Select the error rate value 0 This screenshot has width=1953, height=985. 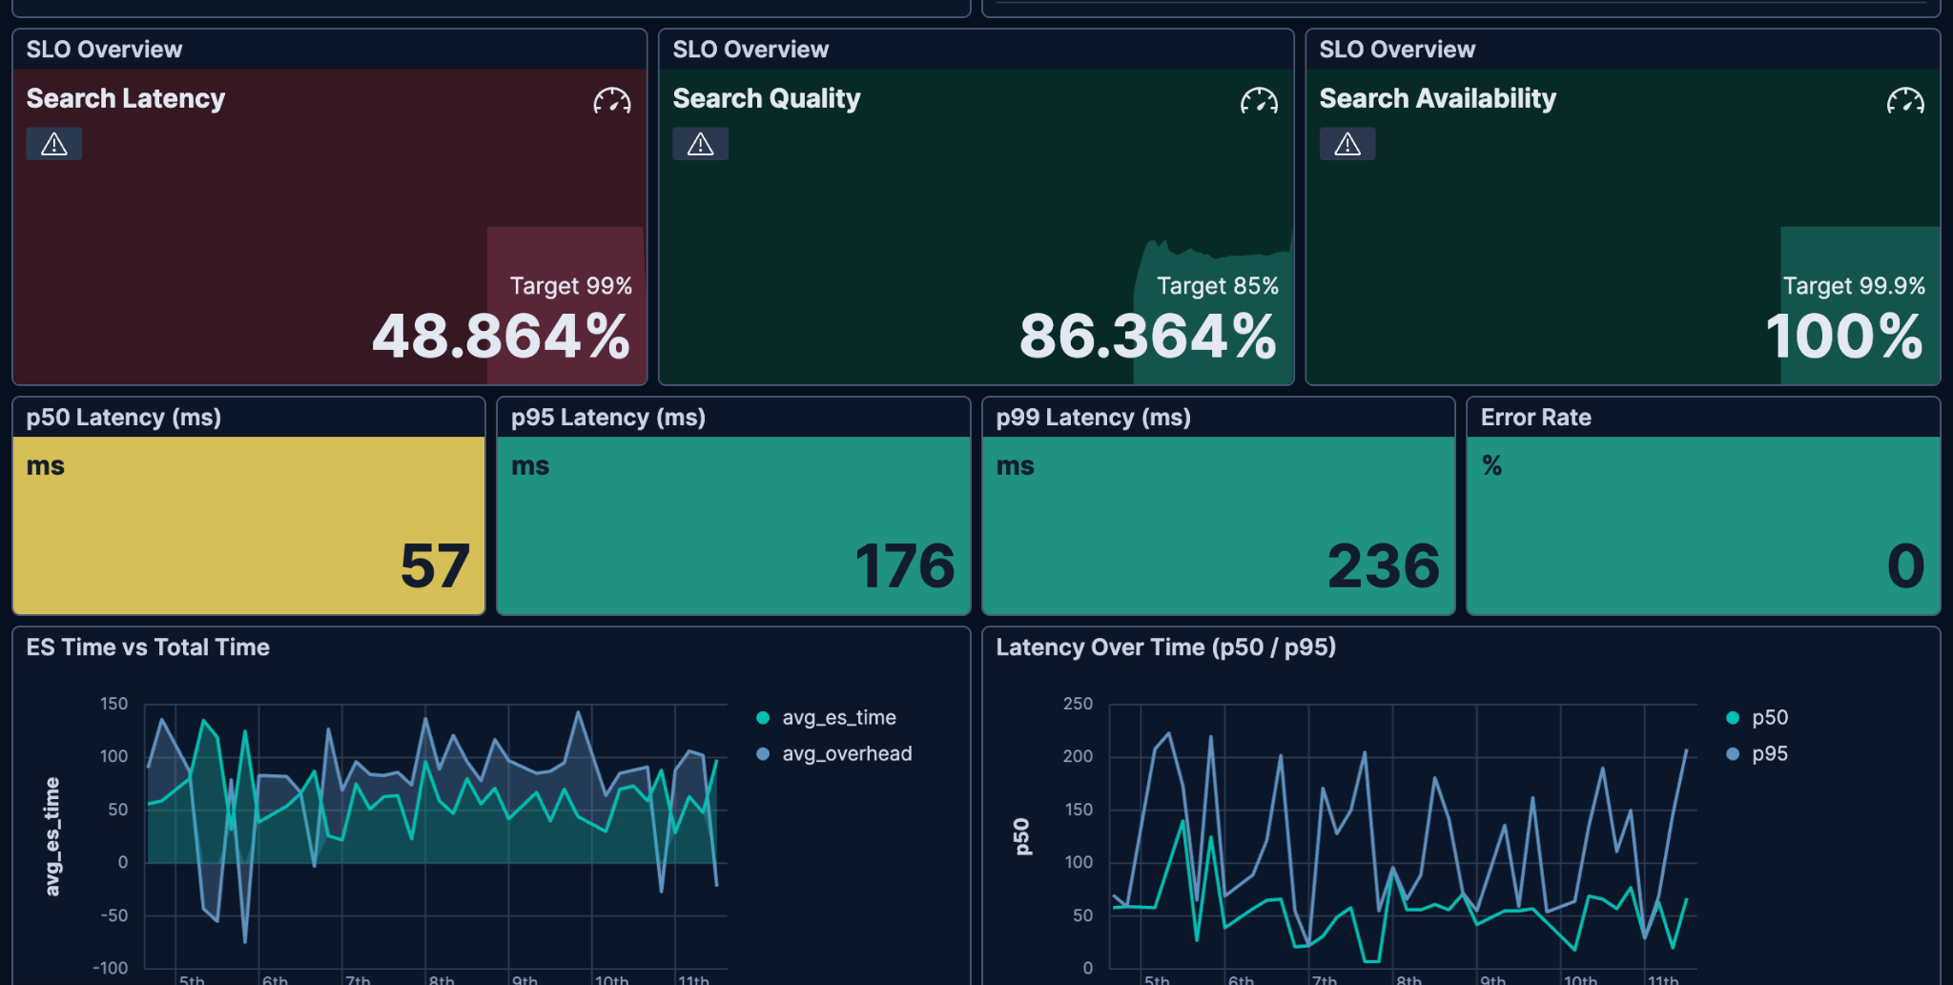coord(1905,566)
